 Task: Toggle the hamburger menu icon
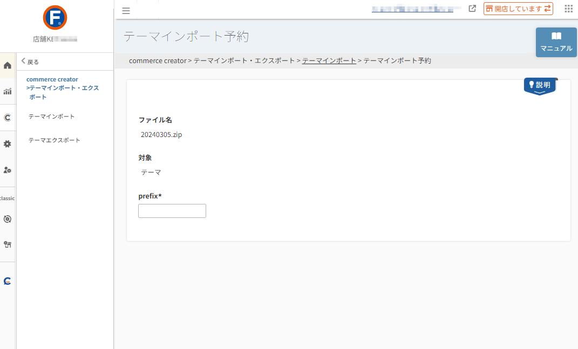pyautogui.click(x=126, y=11)
